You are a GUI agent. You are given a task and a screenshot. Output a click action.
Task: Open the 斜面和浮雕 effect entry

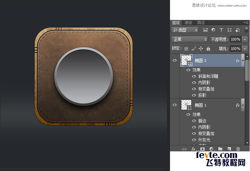click(x=208, y=76)
